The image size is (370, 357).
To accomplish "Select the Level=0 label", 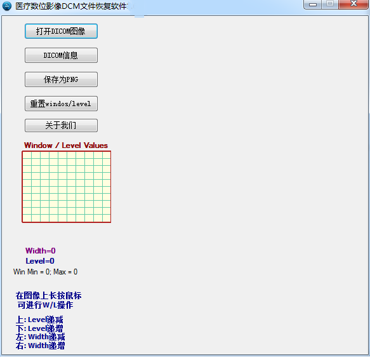I will point(40,261).
